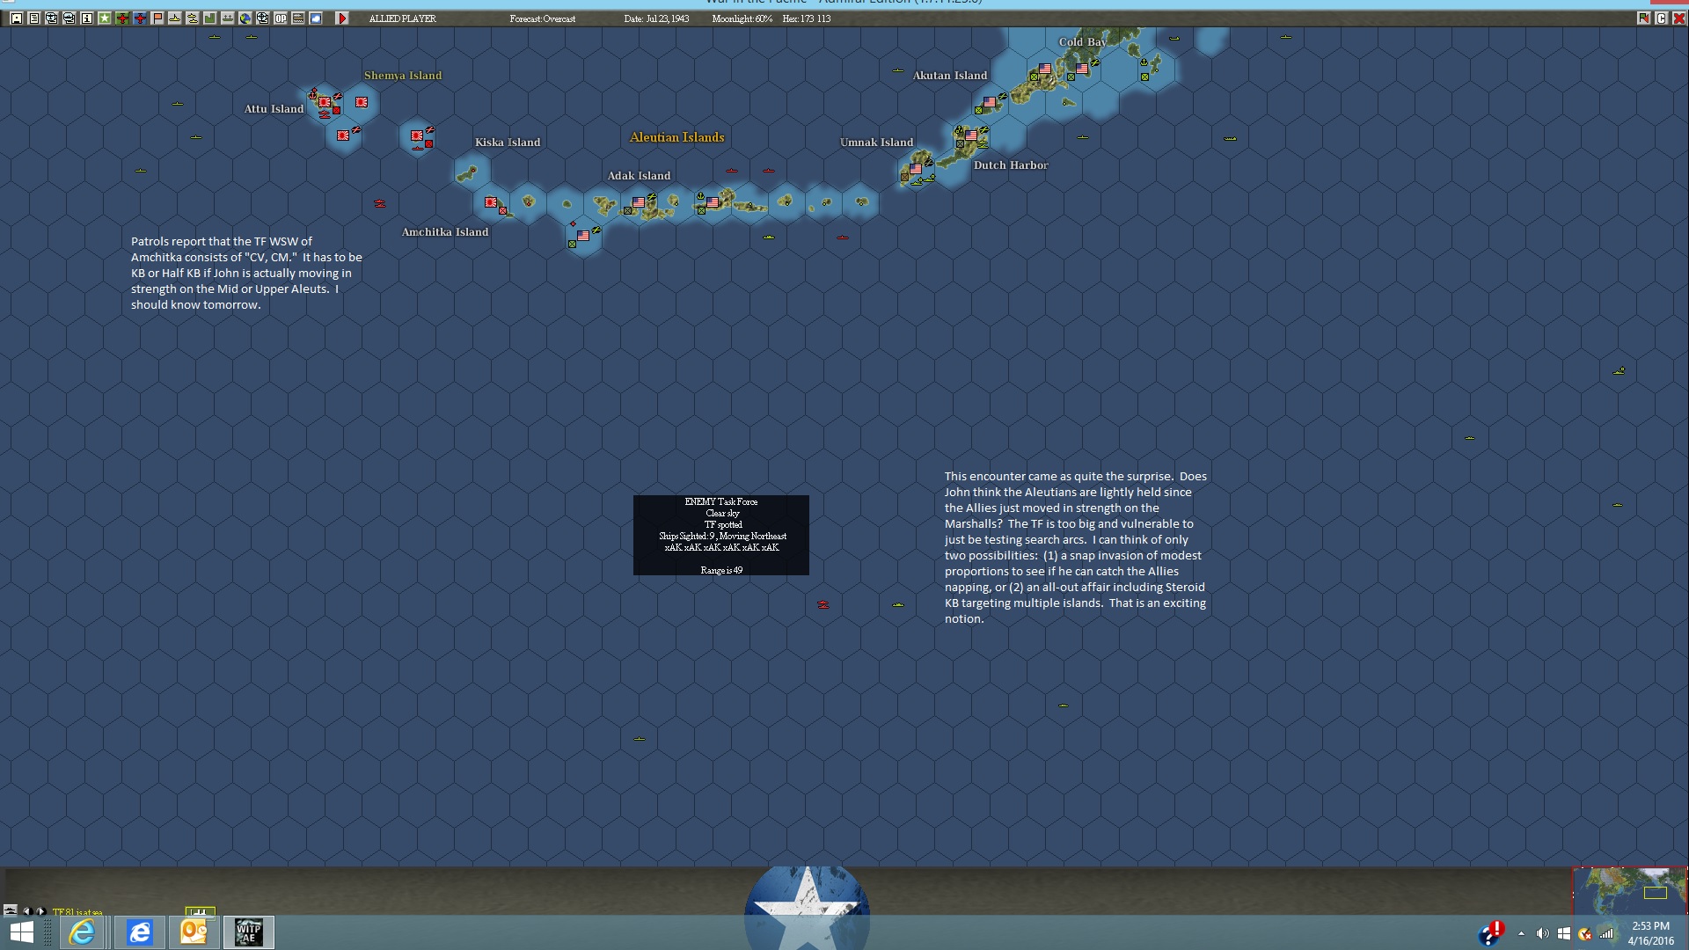This screenshot has height=950, width=1689.
Task: Click the 'Dutch Harbor' map label
Action: [x=1011, y=165]
